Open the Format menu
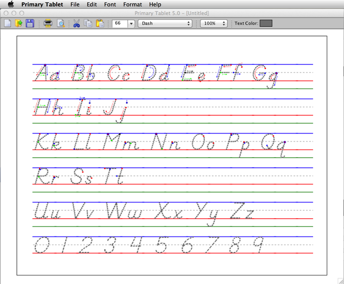Screen dimensions: 344x284 point(133,4)
